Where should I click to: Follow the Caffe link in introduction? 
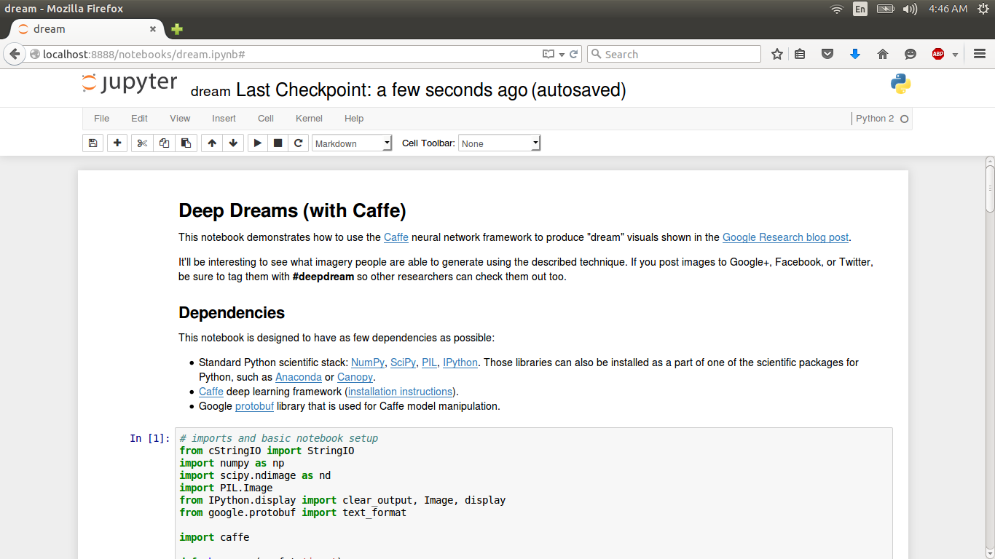pos(396,237)
